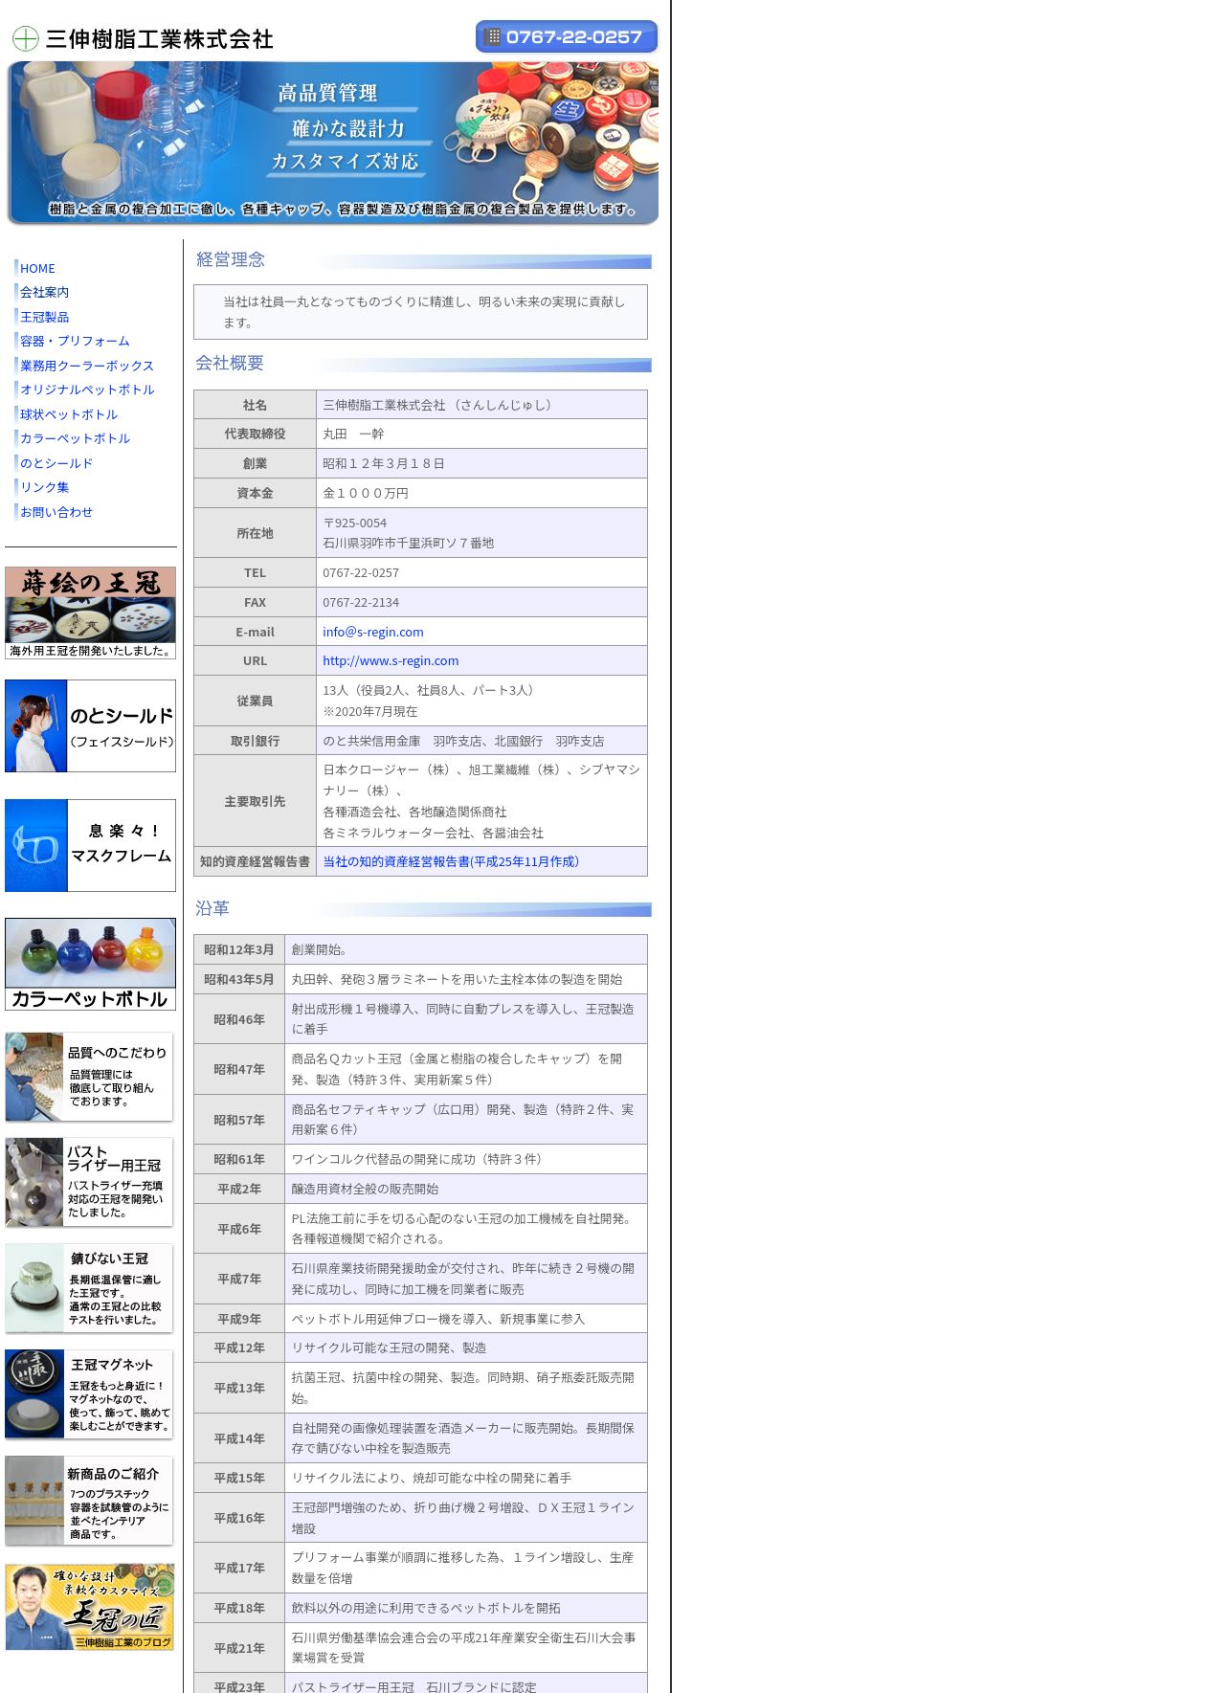Open the パストライザー用王冠 banner
1229x1693 pixels.
tap(89, 1183)
